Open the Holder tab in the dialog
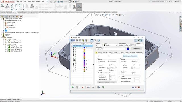The width and height of the screenshot is (182, 102). point(116,53)
